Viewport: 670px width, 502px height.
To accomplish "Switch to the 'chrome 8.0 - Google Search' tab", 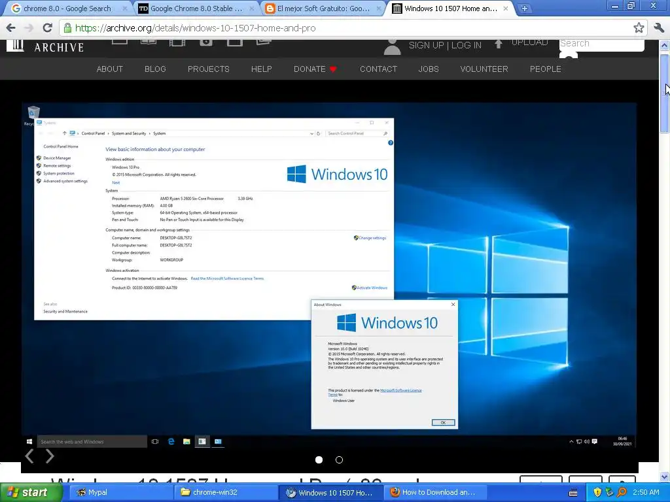I will [67, 8].
